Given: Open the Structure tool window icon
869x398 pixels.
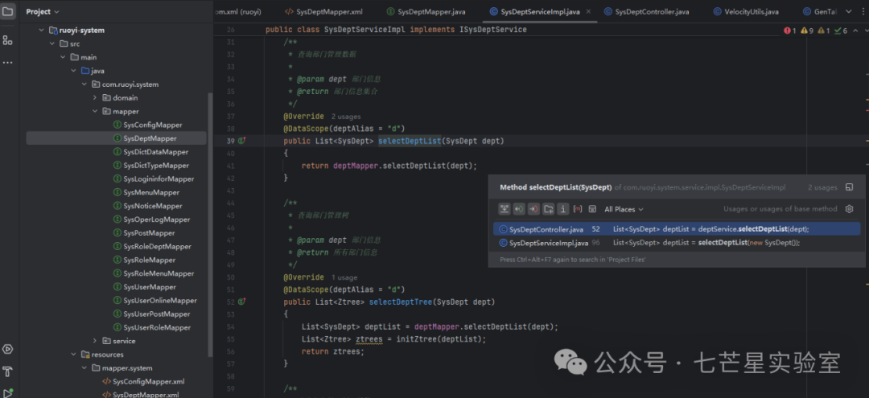Looking at the screenshot, I should click(x=8, y=40).
